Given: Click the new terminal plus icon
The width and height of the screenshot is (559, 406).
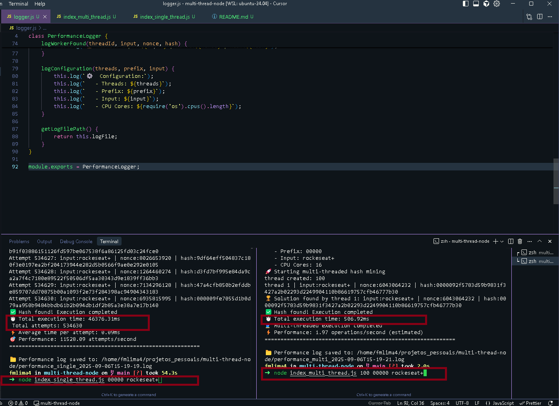Looking at the screenshot, I should point(495,241).
